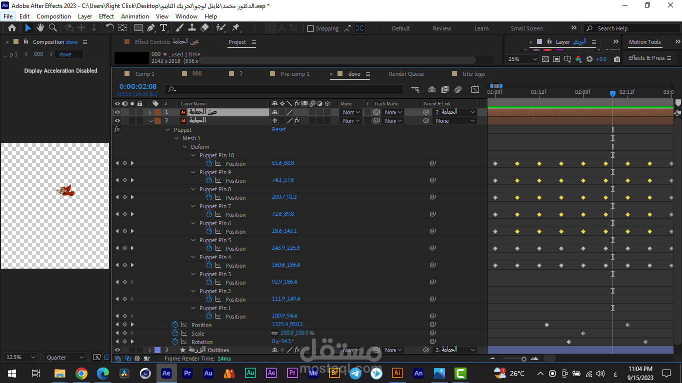
Task: Open the Composition menu
Action: pyautogui.click(x=53, y=16)
